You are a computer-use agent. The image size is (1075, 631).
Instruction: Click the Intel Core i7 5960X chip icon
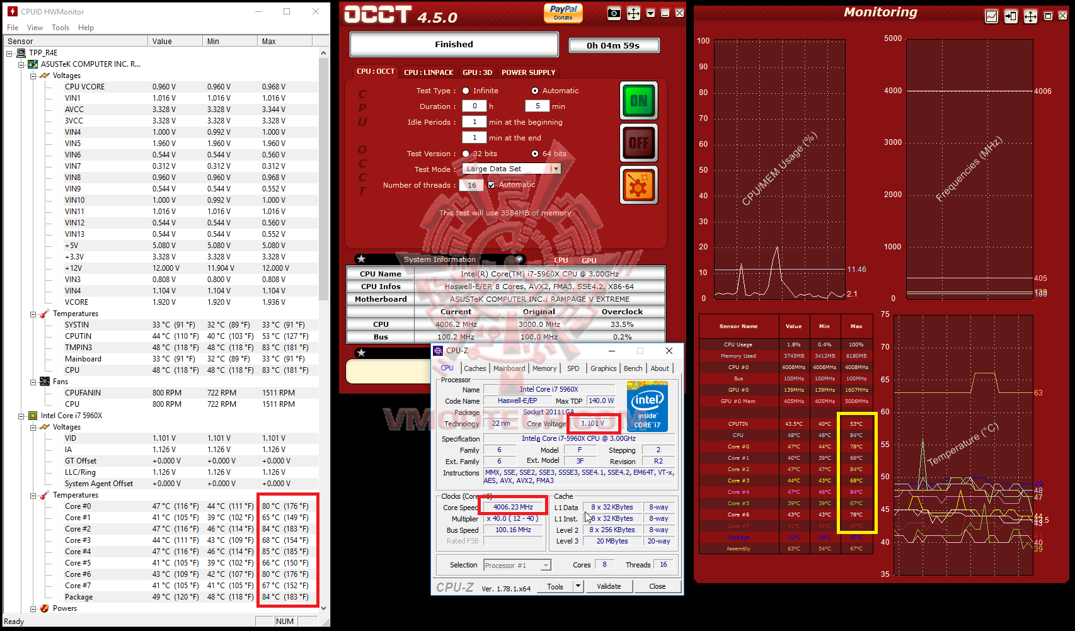[x=33, y=416]
